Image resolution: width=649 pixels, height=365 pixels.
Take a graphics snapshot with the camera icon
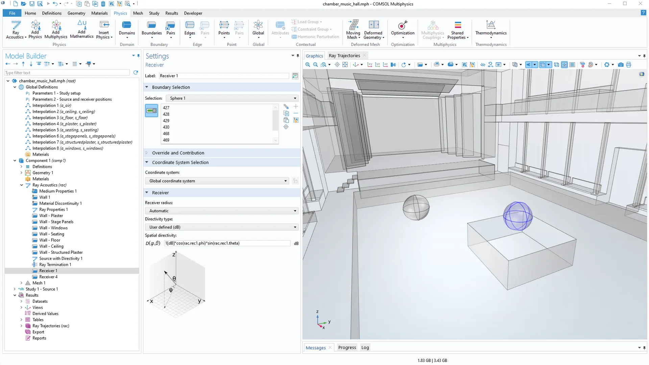pos(621,65)
